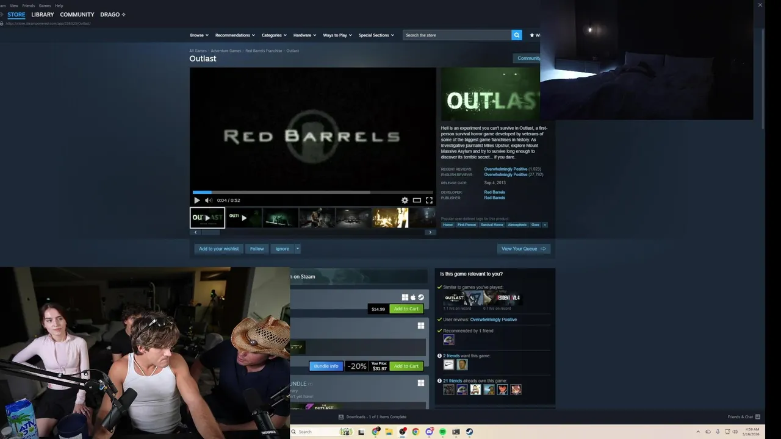The width and height of the screenshot is (781, 439).
Task: Enter fullscreen on the trailer
Action: [429, 200]
